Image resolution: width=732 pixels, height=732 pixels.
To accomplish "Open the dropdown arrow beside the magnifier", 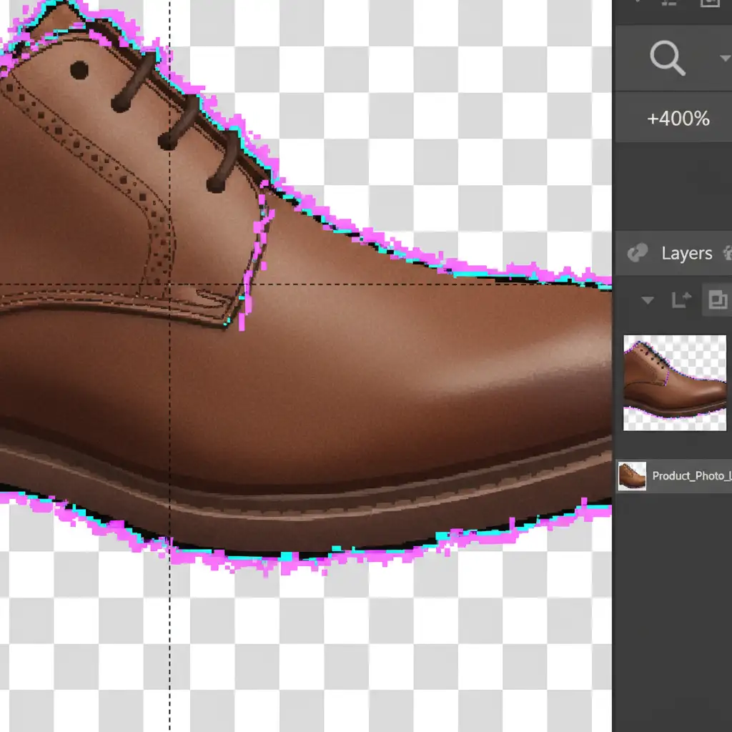I will (724, 58).
